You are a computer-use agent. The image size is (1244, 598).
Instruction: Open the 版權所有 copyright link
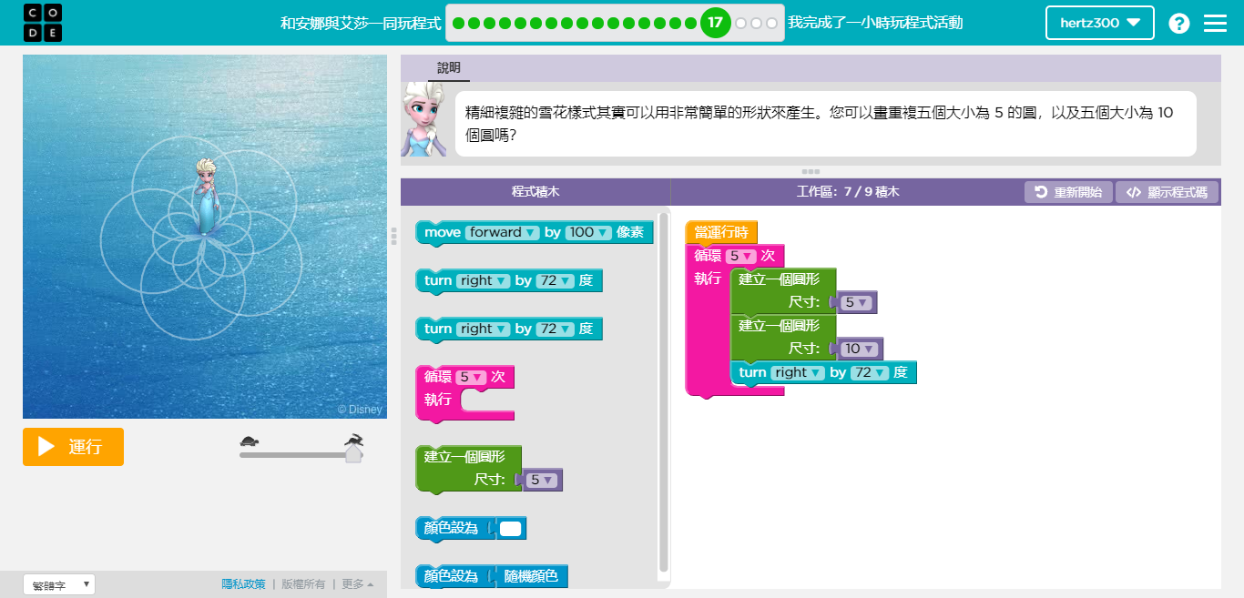[303, 584]
